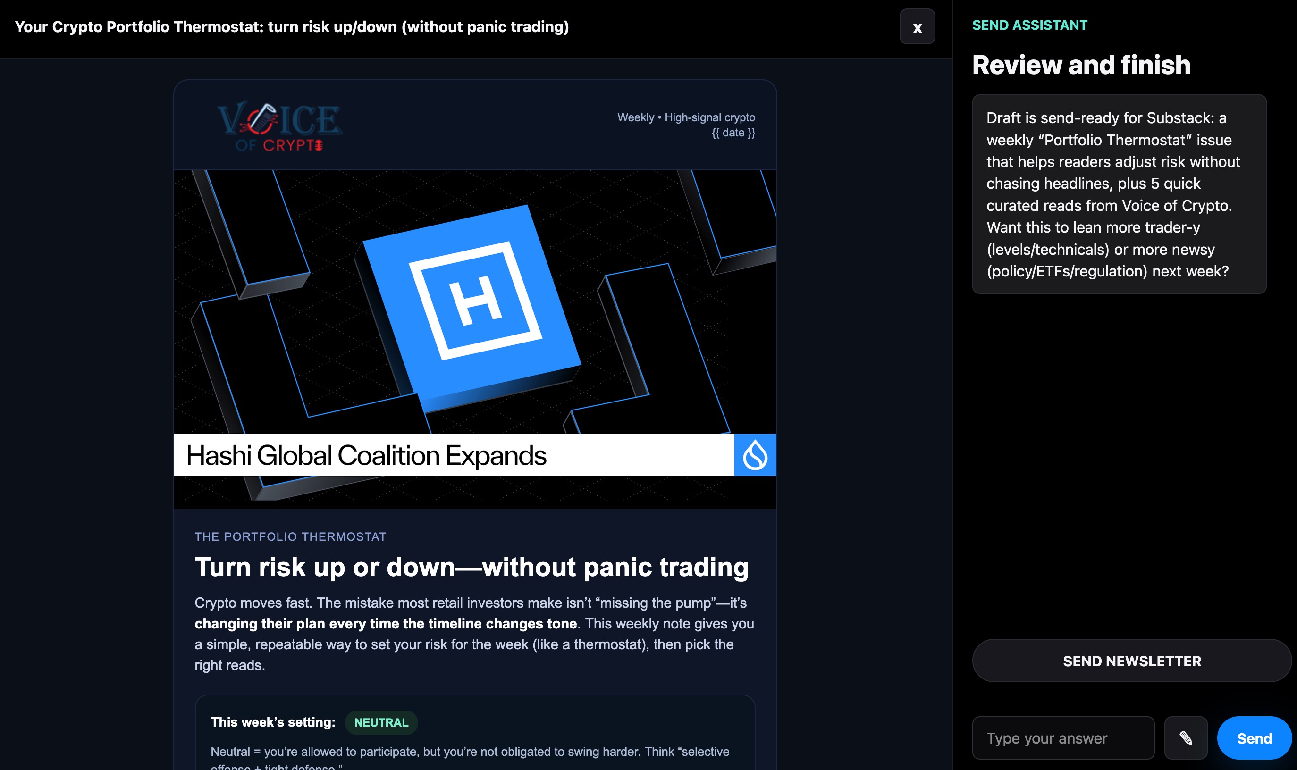Click 'Weekly • High-signal crypto' tagline
Viewport: 1297px width, 770px height.
tap(686, 117)
